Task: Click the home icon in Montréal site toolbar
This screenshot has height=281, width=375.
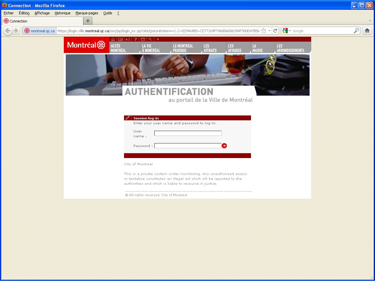Action: tap(113, 39)
